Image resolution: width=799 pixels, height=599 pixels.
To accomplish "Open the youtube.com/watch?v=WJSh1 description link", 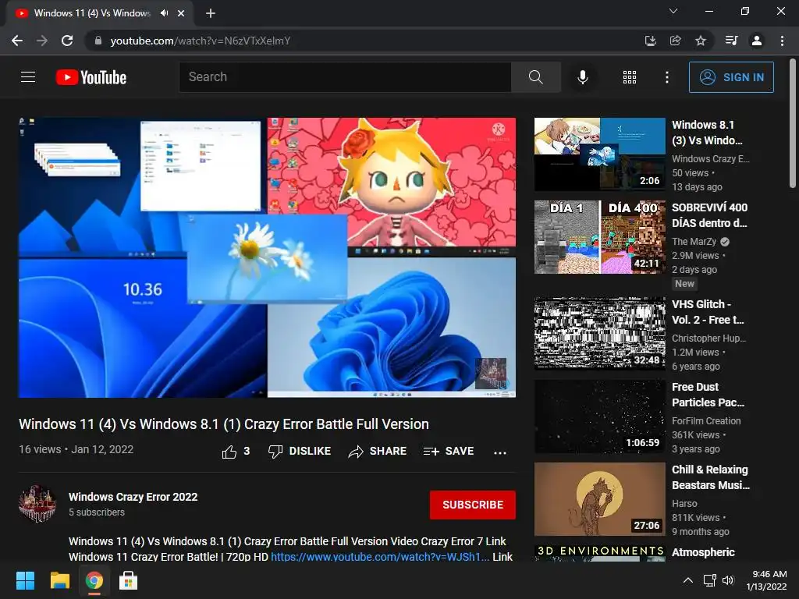I will click(x=380, y=557).
